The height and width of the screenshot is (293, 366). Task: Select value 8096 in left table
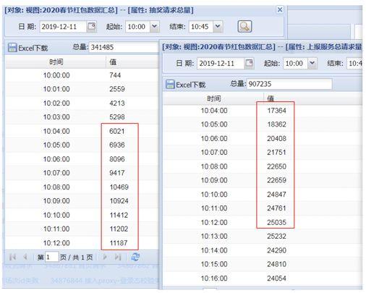pyautogui.click(x=117, y=159)
